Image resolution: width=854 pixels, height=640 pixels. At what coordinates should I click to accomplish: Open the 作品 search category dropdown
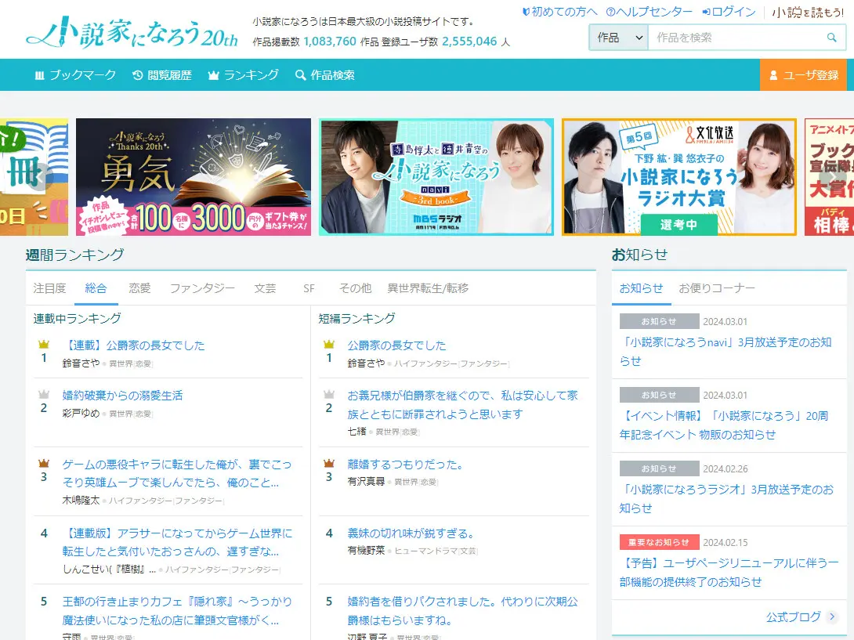pos(617,37)
